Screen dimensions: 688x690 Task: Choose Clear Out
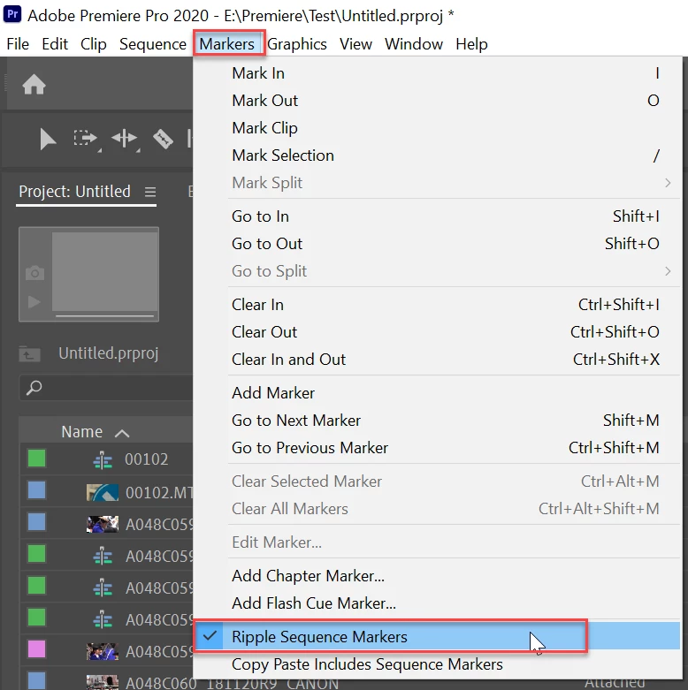pos(438,332)
